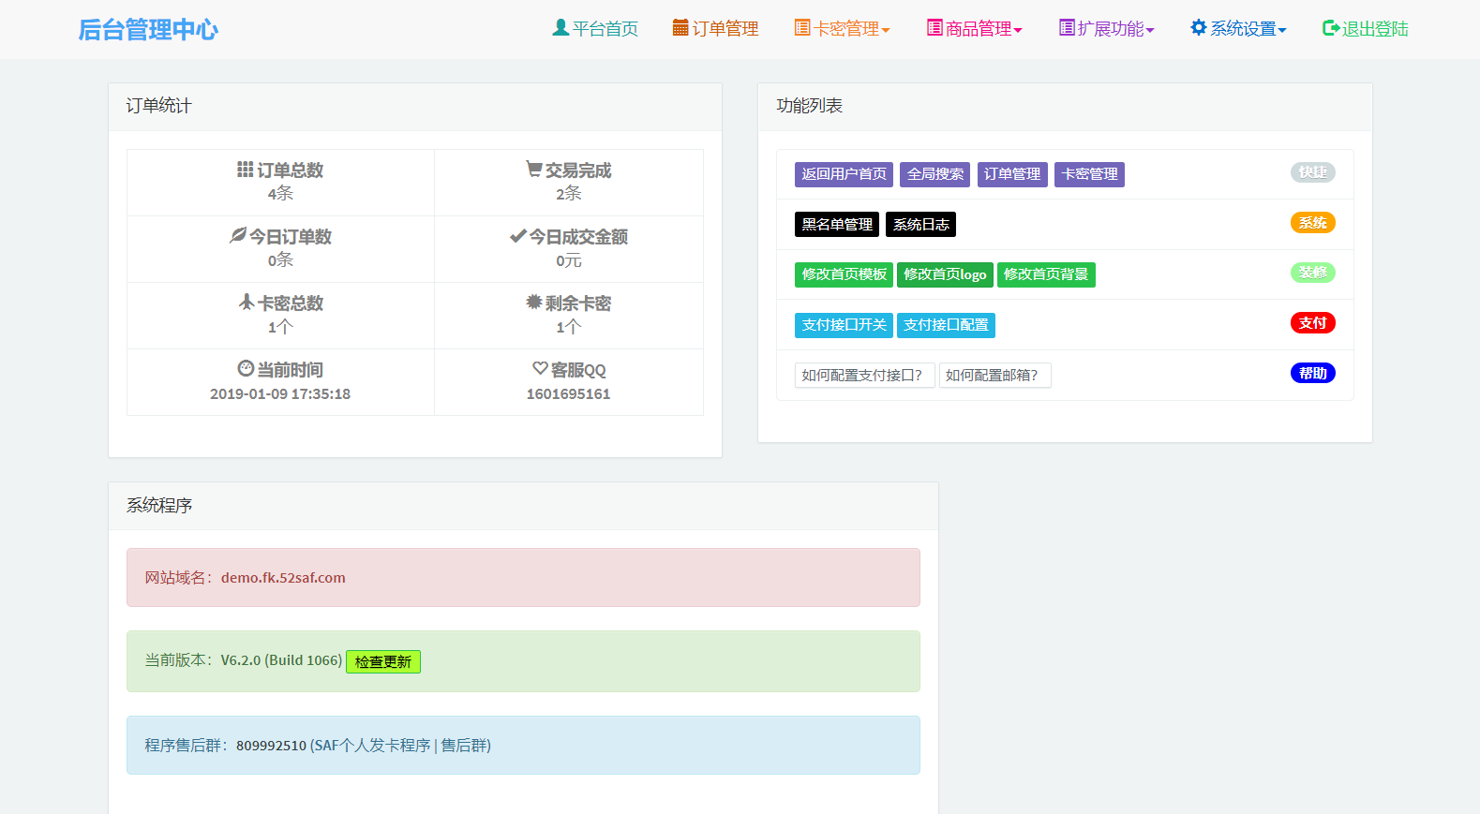The width and height of the screenshot is (1480, 814).
Task: Click the domain demo.fk.52saf.com
Action: click(283, 578)
